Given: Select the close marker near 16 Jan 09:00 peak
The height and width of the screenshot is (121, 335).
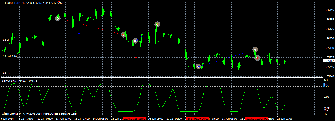Looking at the screenshot, I should [x=157, y=24].
